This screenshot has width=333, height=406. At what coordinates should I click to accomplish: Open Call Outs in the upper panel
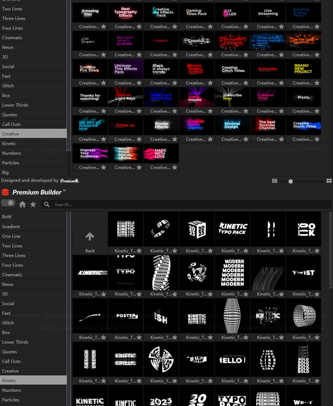pos(33,124)
